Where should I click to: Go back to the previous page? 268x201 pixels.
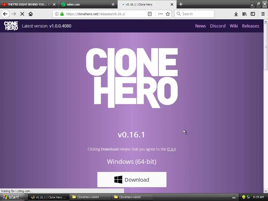click(x=5, y=14)
